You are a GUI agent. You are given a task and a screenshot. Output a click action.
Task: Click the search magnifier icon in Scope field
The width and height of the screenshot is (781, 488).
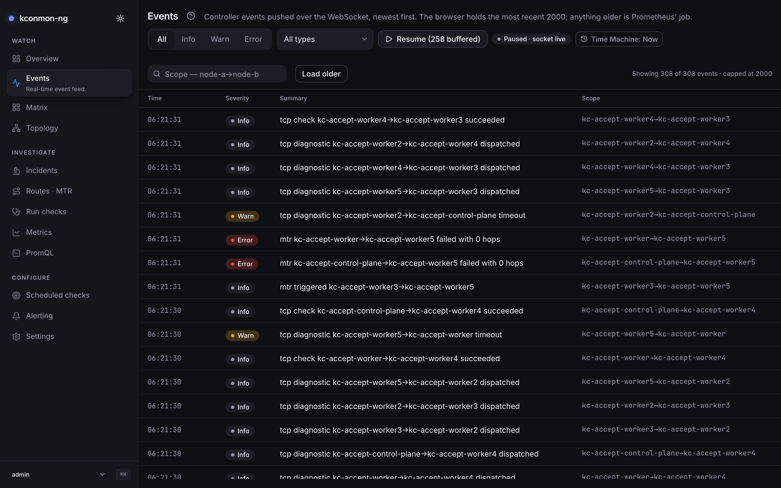point(157,74)
